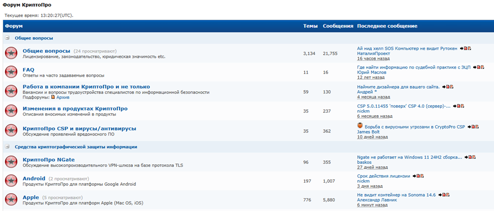Open Работа в компании КриптоПро и не только
Viewport: 494px width, 211px height.
point(86,87)
